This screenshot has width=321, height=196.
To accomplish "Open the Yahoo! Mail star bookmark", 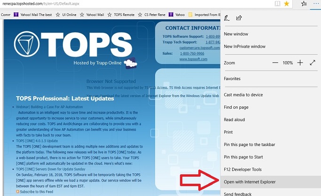I will coord(92,15).
